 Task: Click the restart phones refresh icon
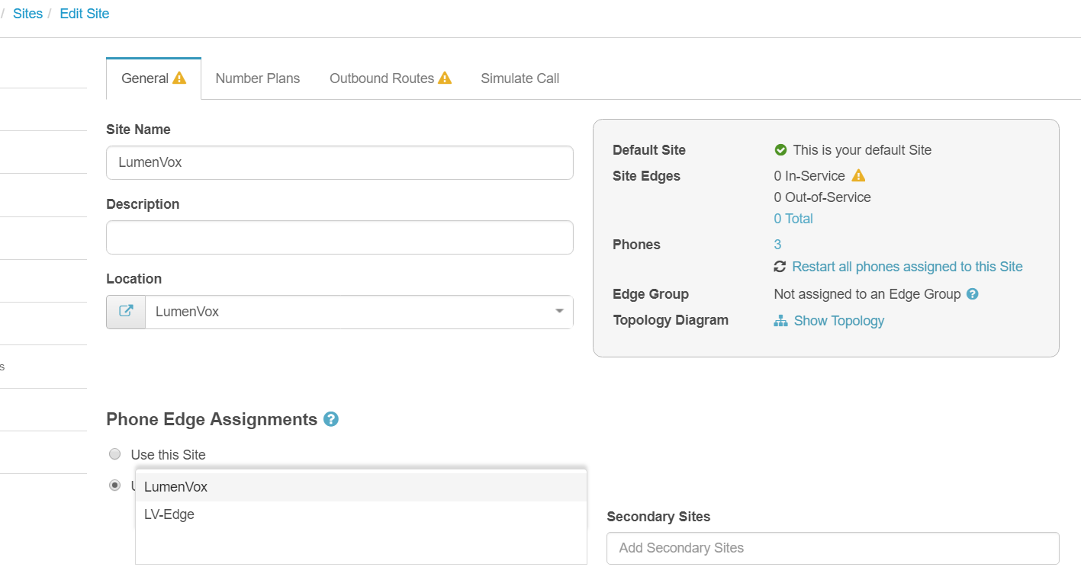pos(780,267)
